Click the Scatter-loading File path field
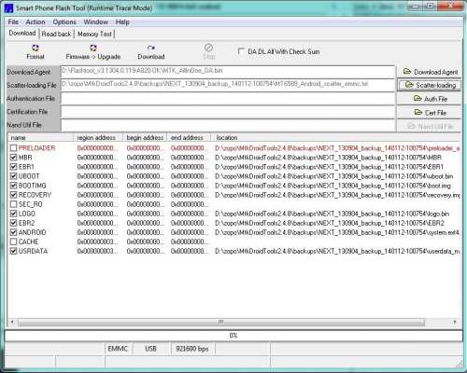Viewport: 467px width, 373px height. (228, 85)
